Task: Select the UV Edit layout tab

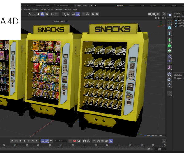Action: click(153, 6)
